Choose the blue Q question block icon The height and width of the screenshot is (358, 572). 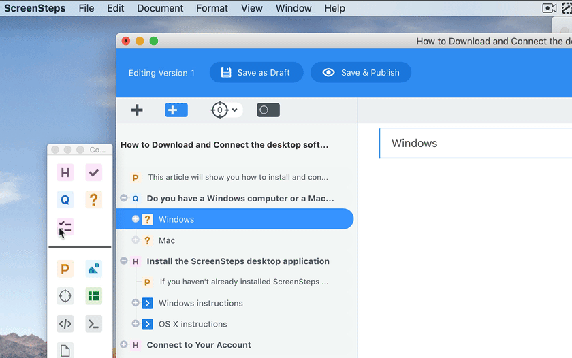pos(65,200)
